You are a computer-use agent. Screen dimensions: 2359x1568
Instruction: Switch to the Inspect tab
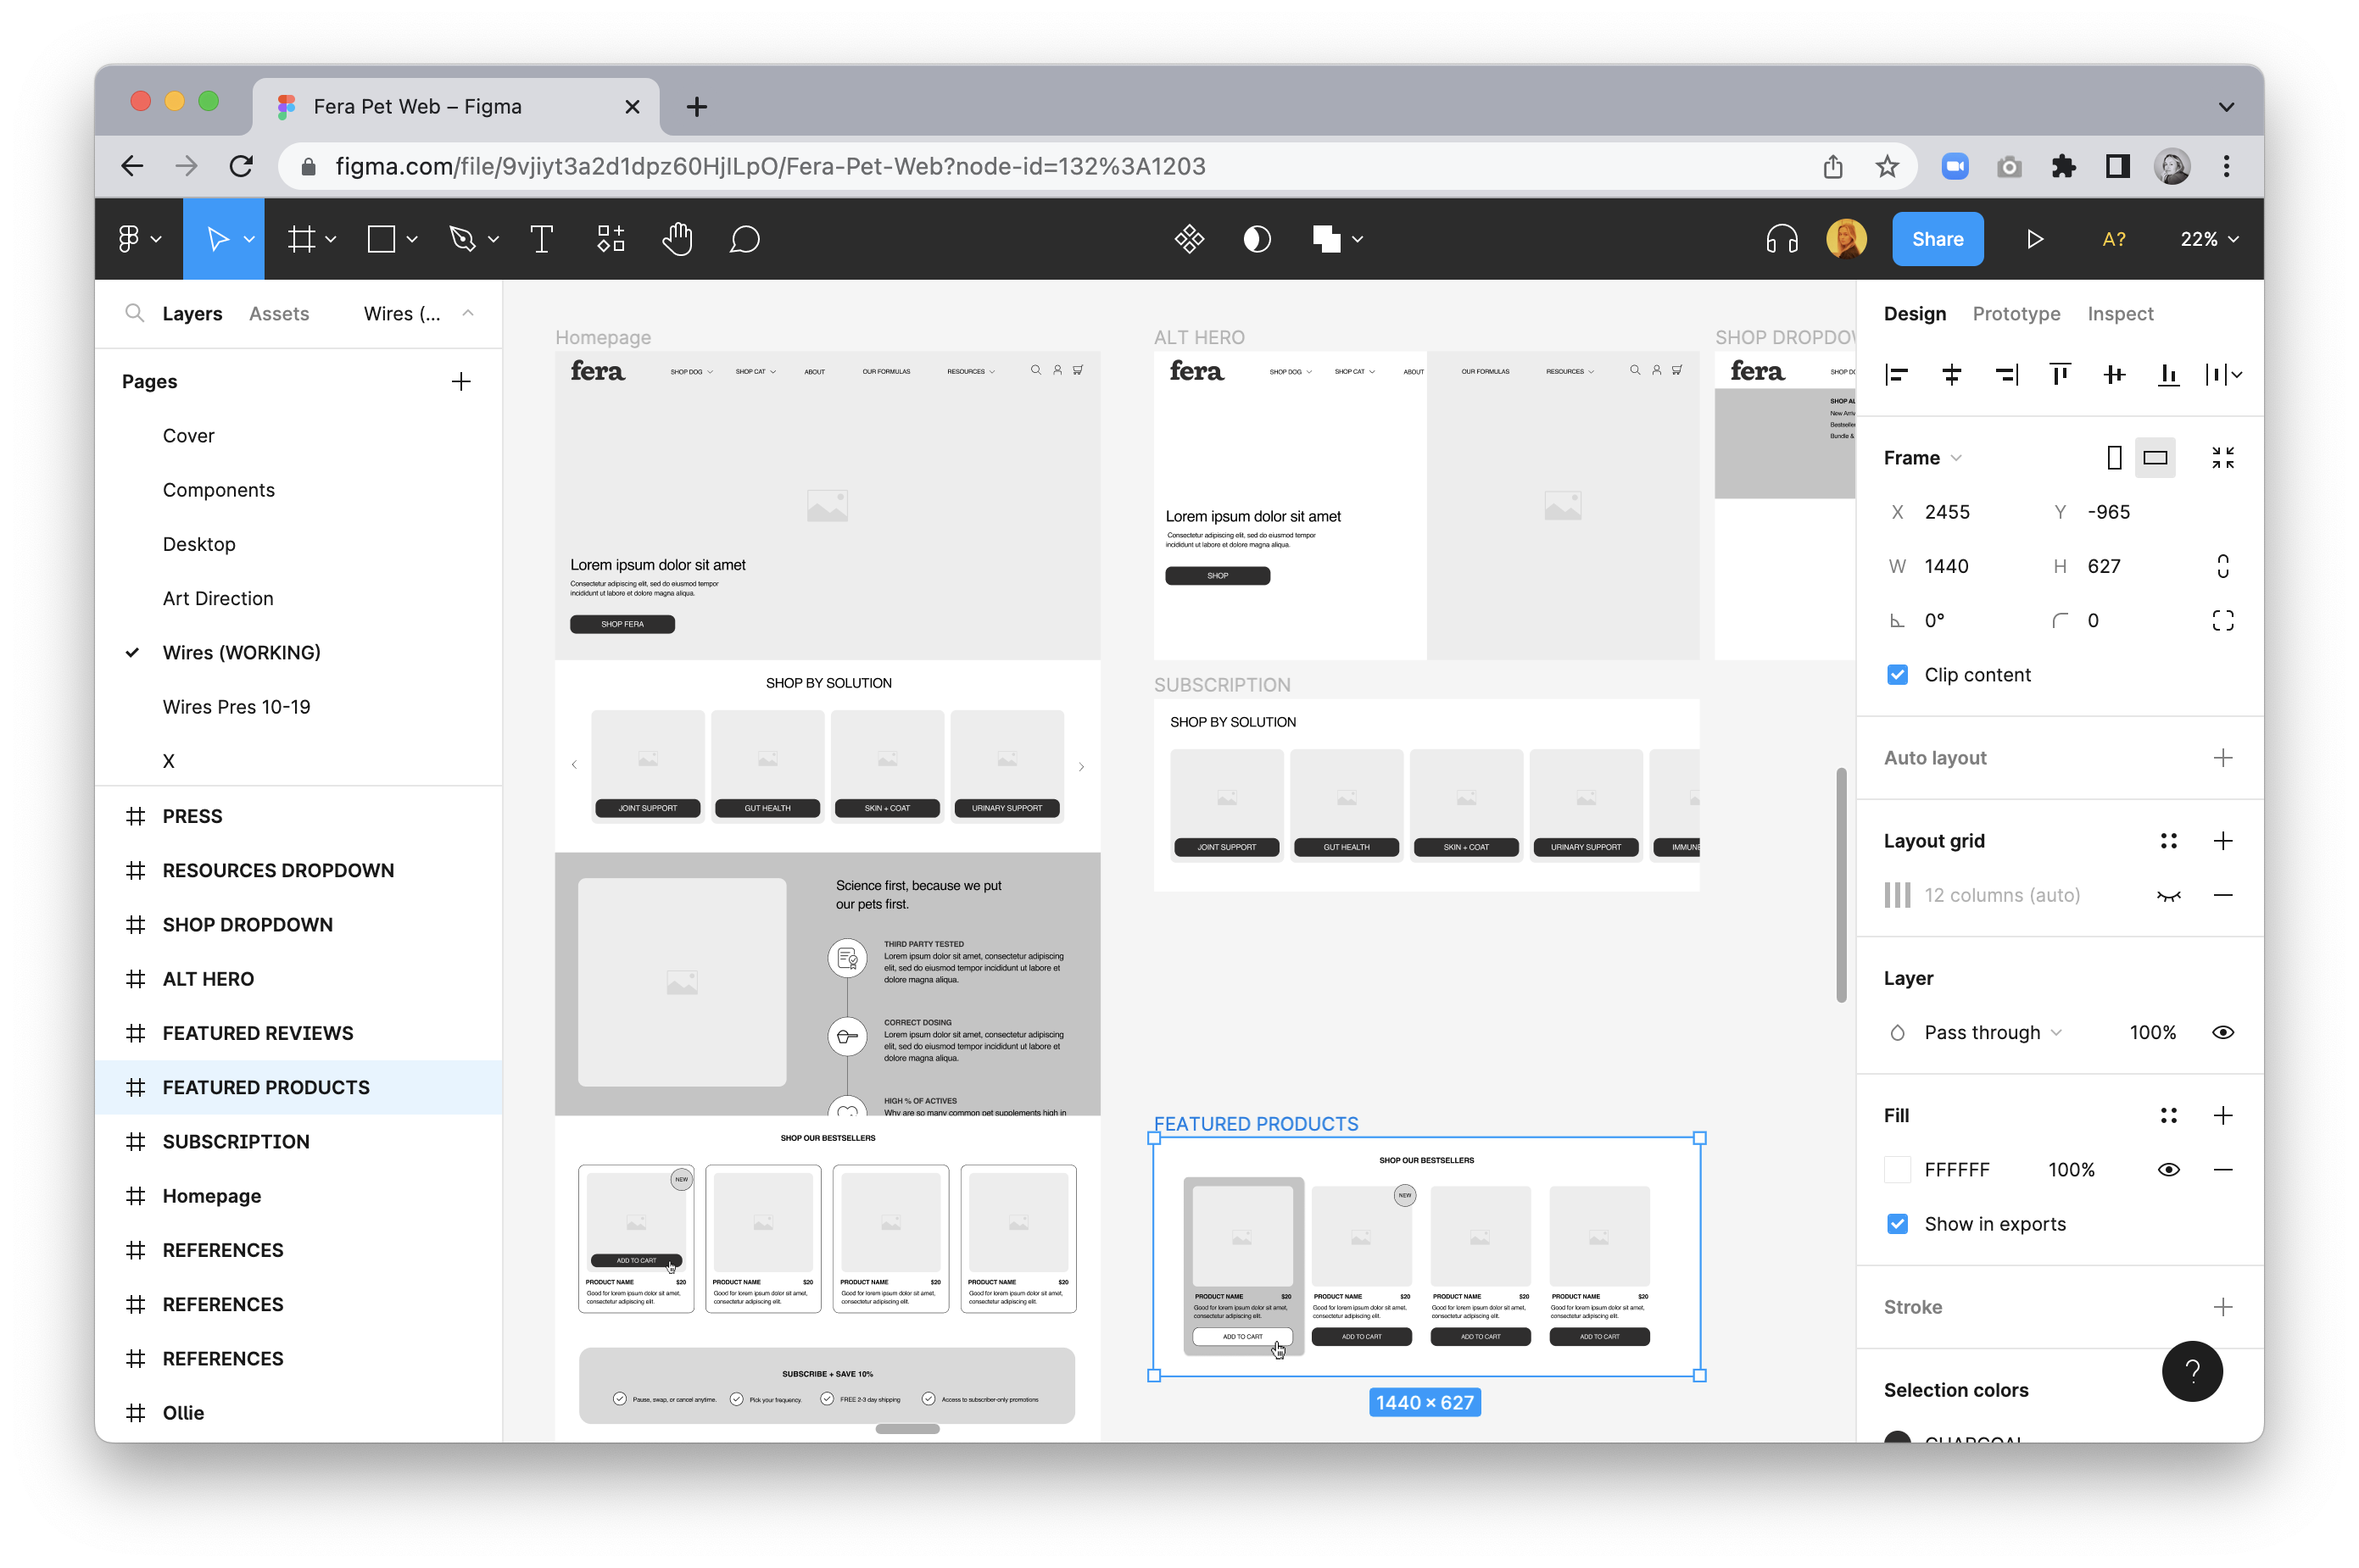coord(2119,313)
